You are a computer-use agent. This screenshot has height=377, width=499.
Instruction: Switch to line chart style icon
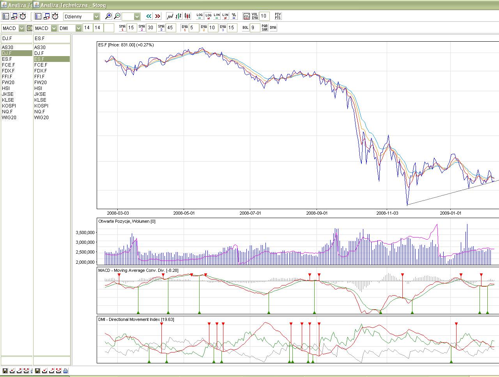[x=170, y=16]
